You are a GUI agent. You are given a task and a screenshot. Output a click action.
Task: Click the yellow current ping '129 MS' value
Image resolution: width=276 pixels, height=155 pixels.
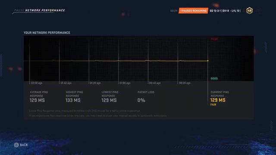pos(218,100)
